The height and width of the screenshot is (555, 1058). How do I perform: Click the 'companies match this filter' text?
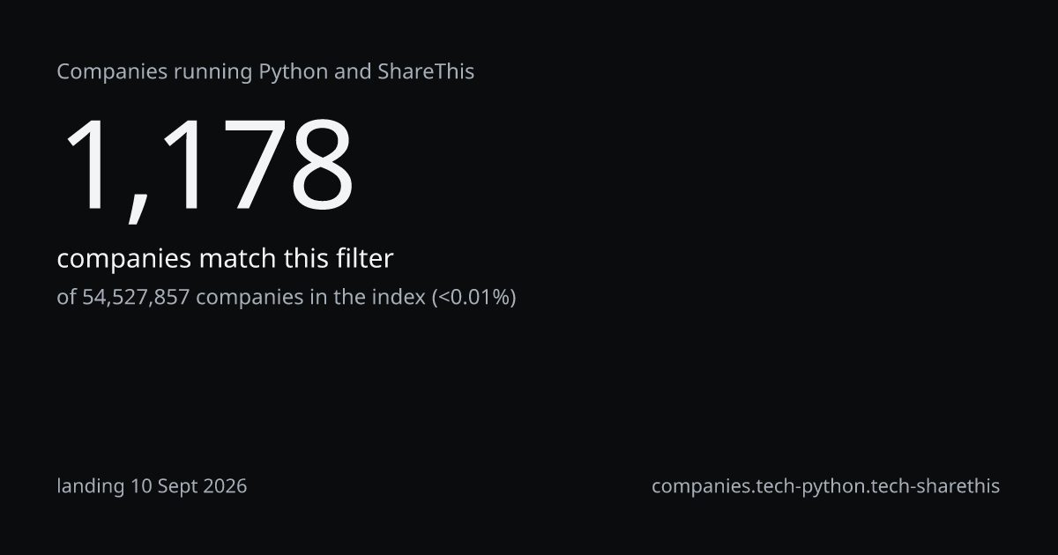point(225,259)
